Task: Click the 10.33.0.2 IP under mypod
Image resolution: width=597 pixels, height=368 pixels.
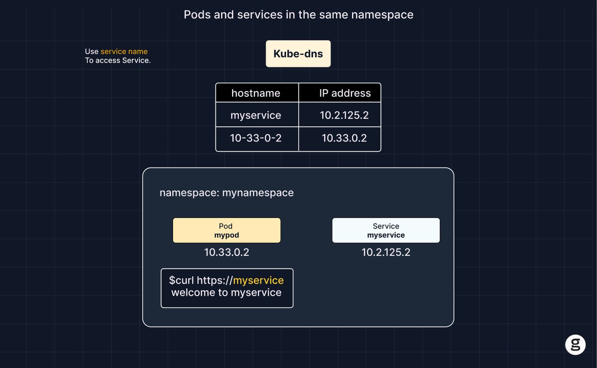Action: point(226,252)
